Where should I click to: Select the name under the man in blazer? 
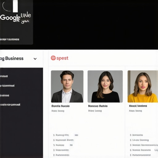(x=60, y=106)
